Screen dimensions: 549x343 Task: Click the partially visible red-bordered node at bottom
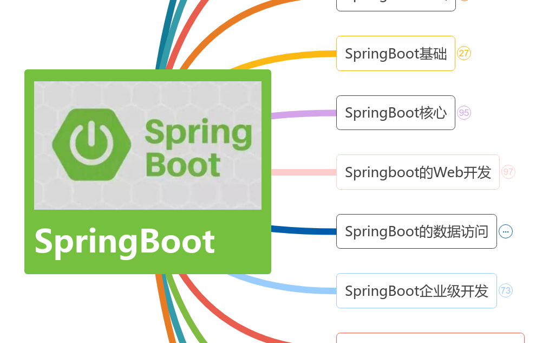pyautogui.click(x=430, y=340)
